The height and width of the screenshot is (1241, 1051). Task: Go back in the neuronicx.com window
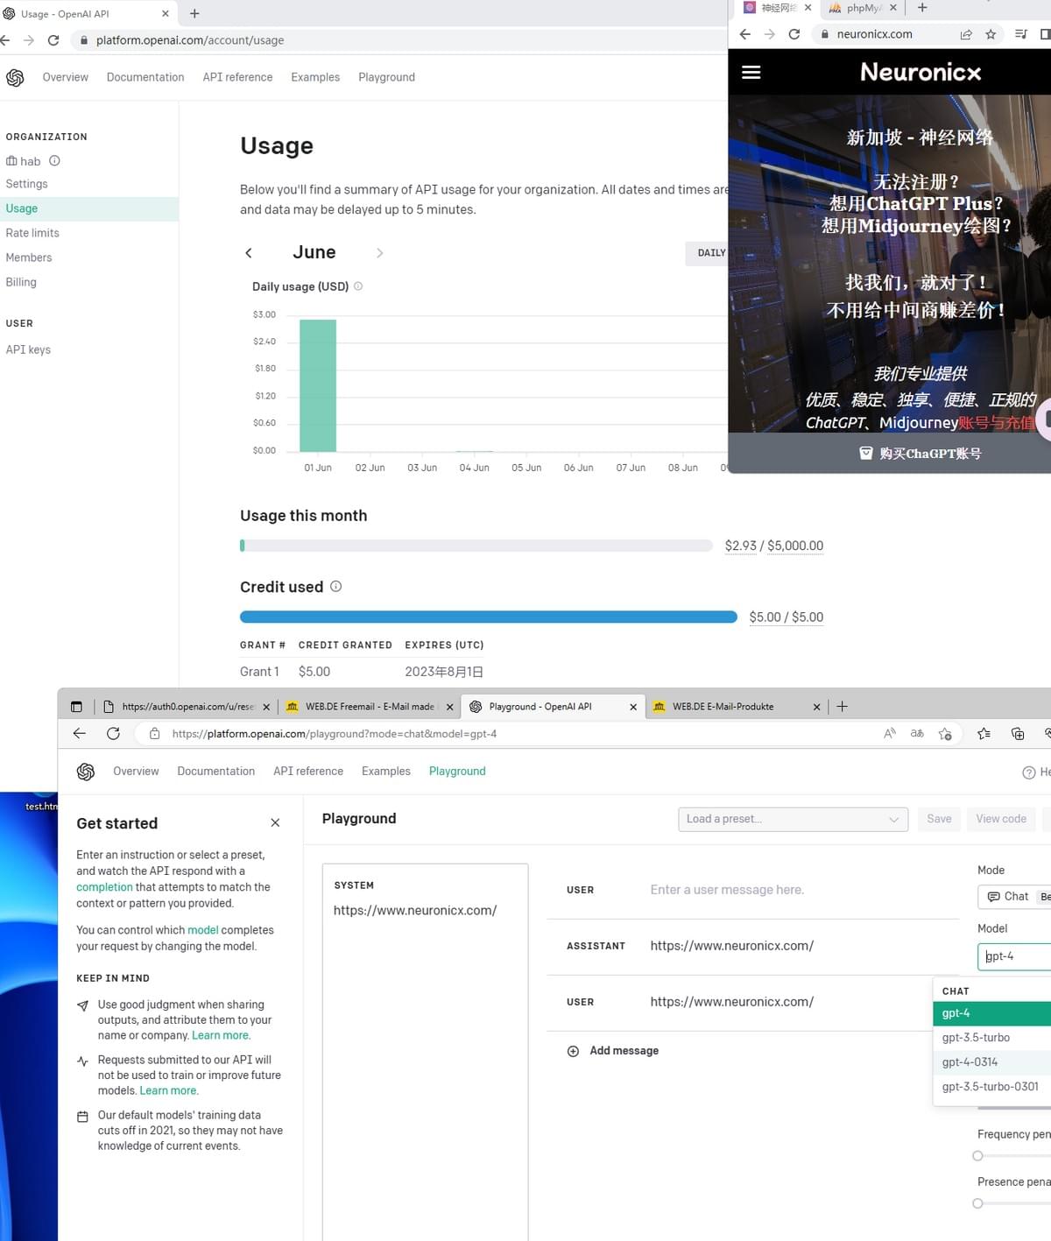[744, 34]
